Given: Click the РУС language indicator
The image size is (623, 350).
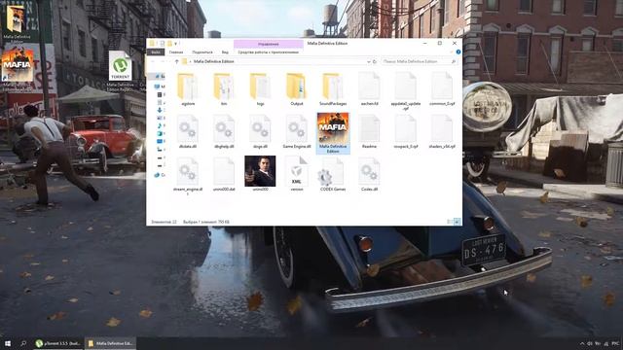Looking at the screenshot, I should pos(615,343).
